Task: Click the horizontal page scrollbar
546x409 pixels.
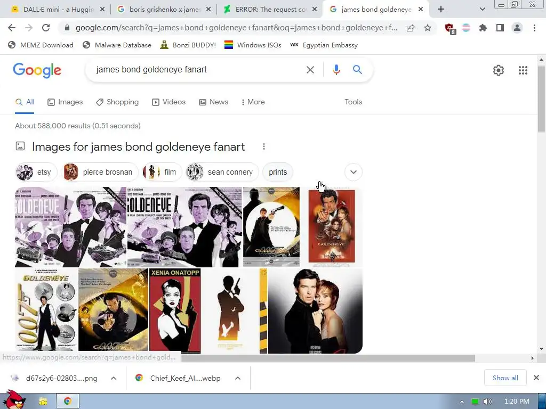Action: tap(328, 358)
